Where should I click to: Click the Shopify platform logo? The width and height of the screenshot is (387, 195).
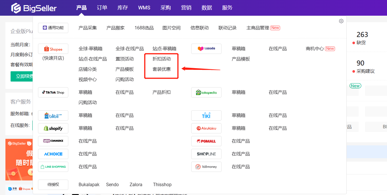(53, 128)
